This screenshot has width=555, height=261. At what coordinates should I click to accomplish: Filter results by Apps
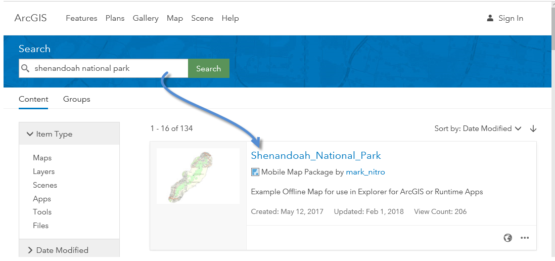click(x=42, y=199)
